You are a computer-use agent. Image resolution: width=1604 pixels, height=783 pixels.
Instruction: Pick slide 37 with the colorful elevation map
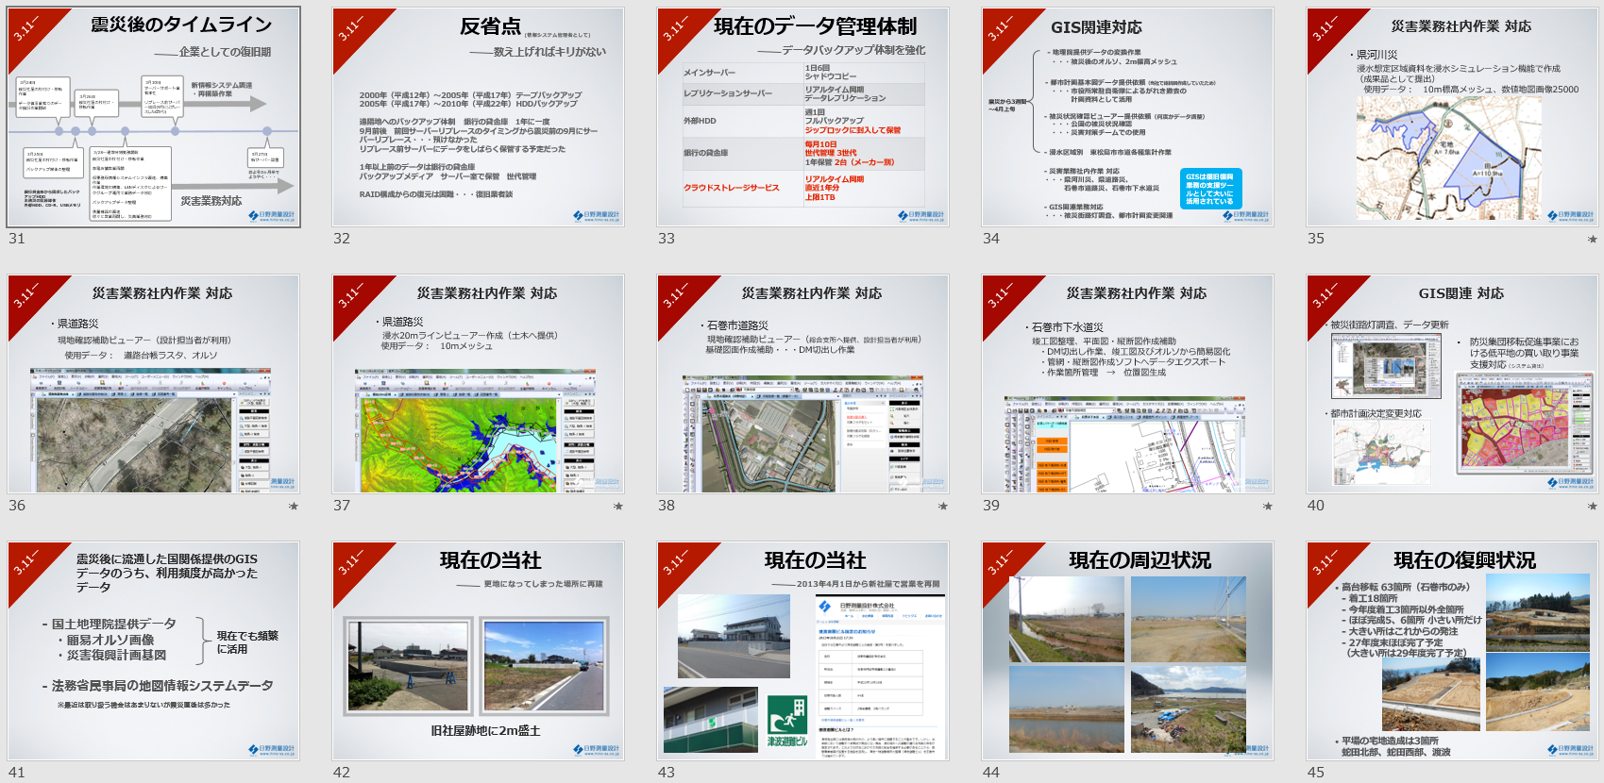pos(479,385)
